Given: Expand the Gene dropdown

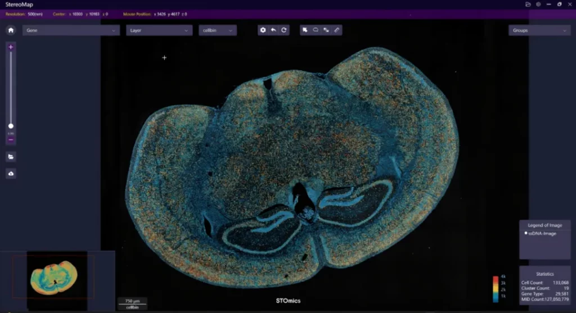Looking at the screenshot, I should coord(71,30).
